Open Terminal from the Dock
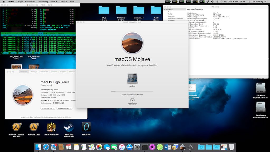 [x=144, y=147]
